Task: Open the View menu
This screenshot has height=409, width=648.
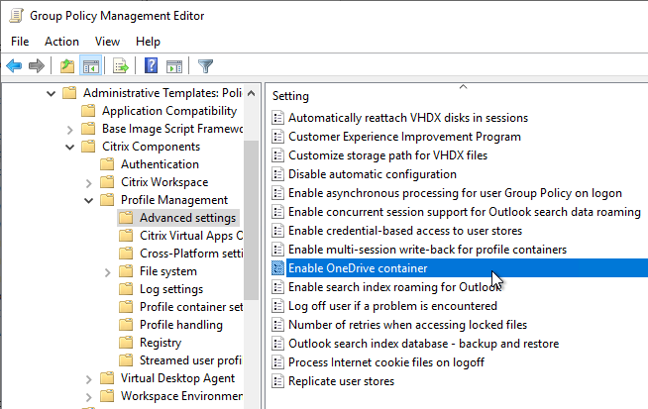Action: pos(107,41)
